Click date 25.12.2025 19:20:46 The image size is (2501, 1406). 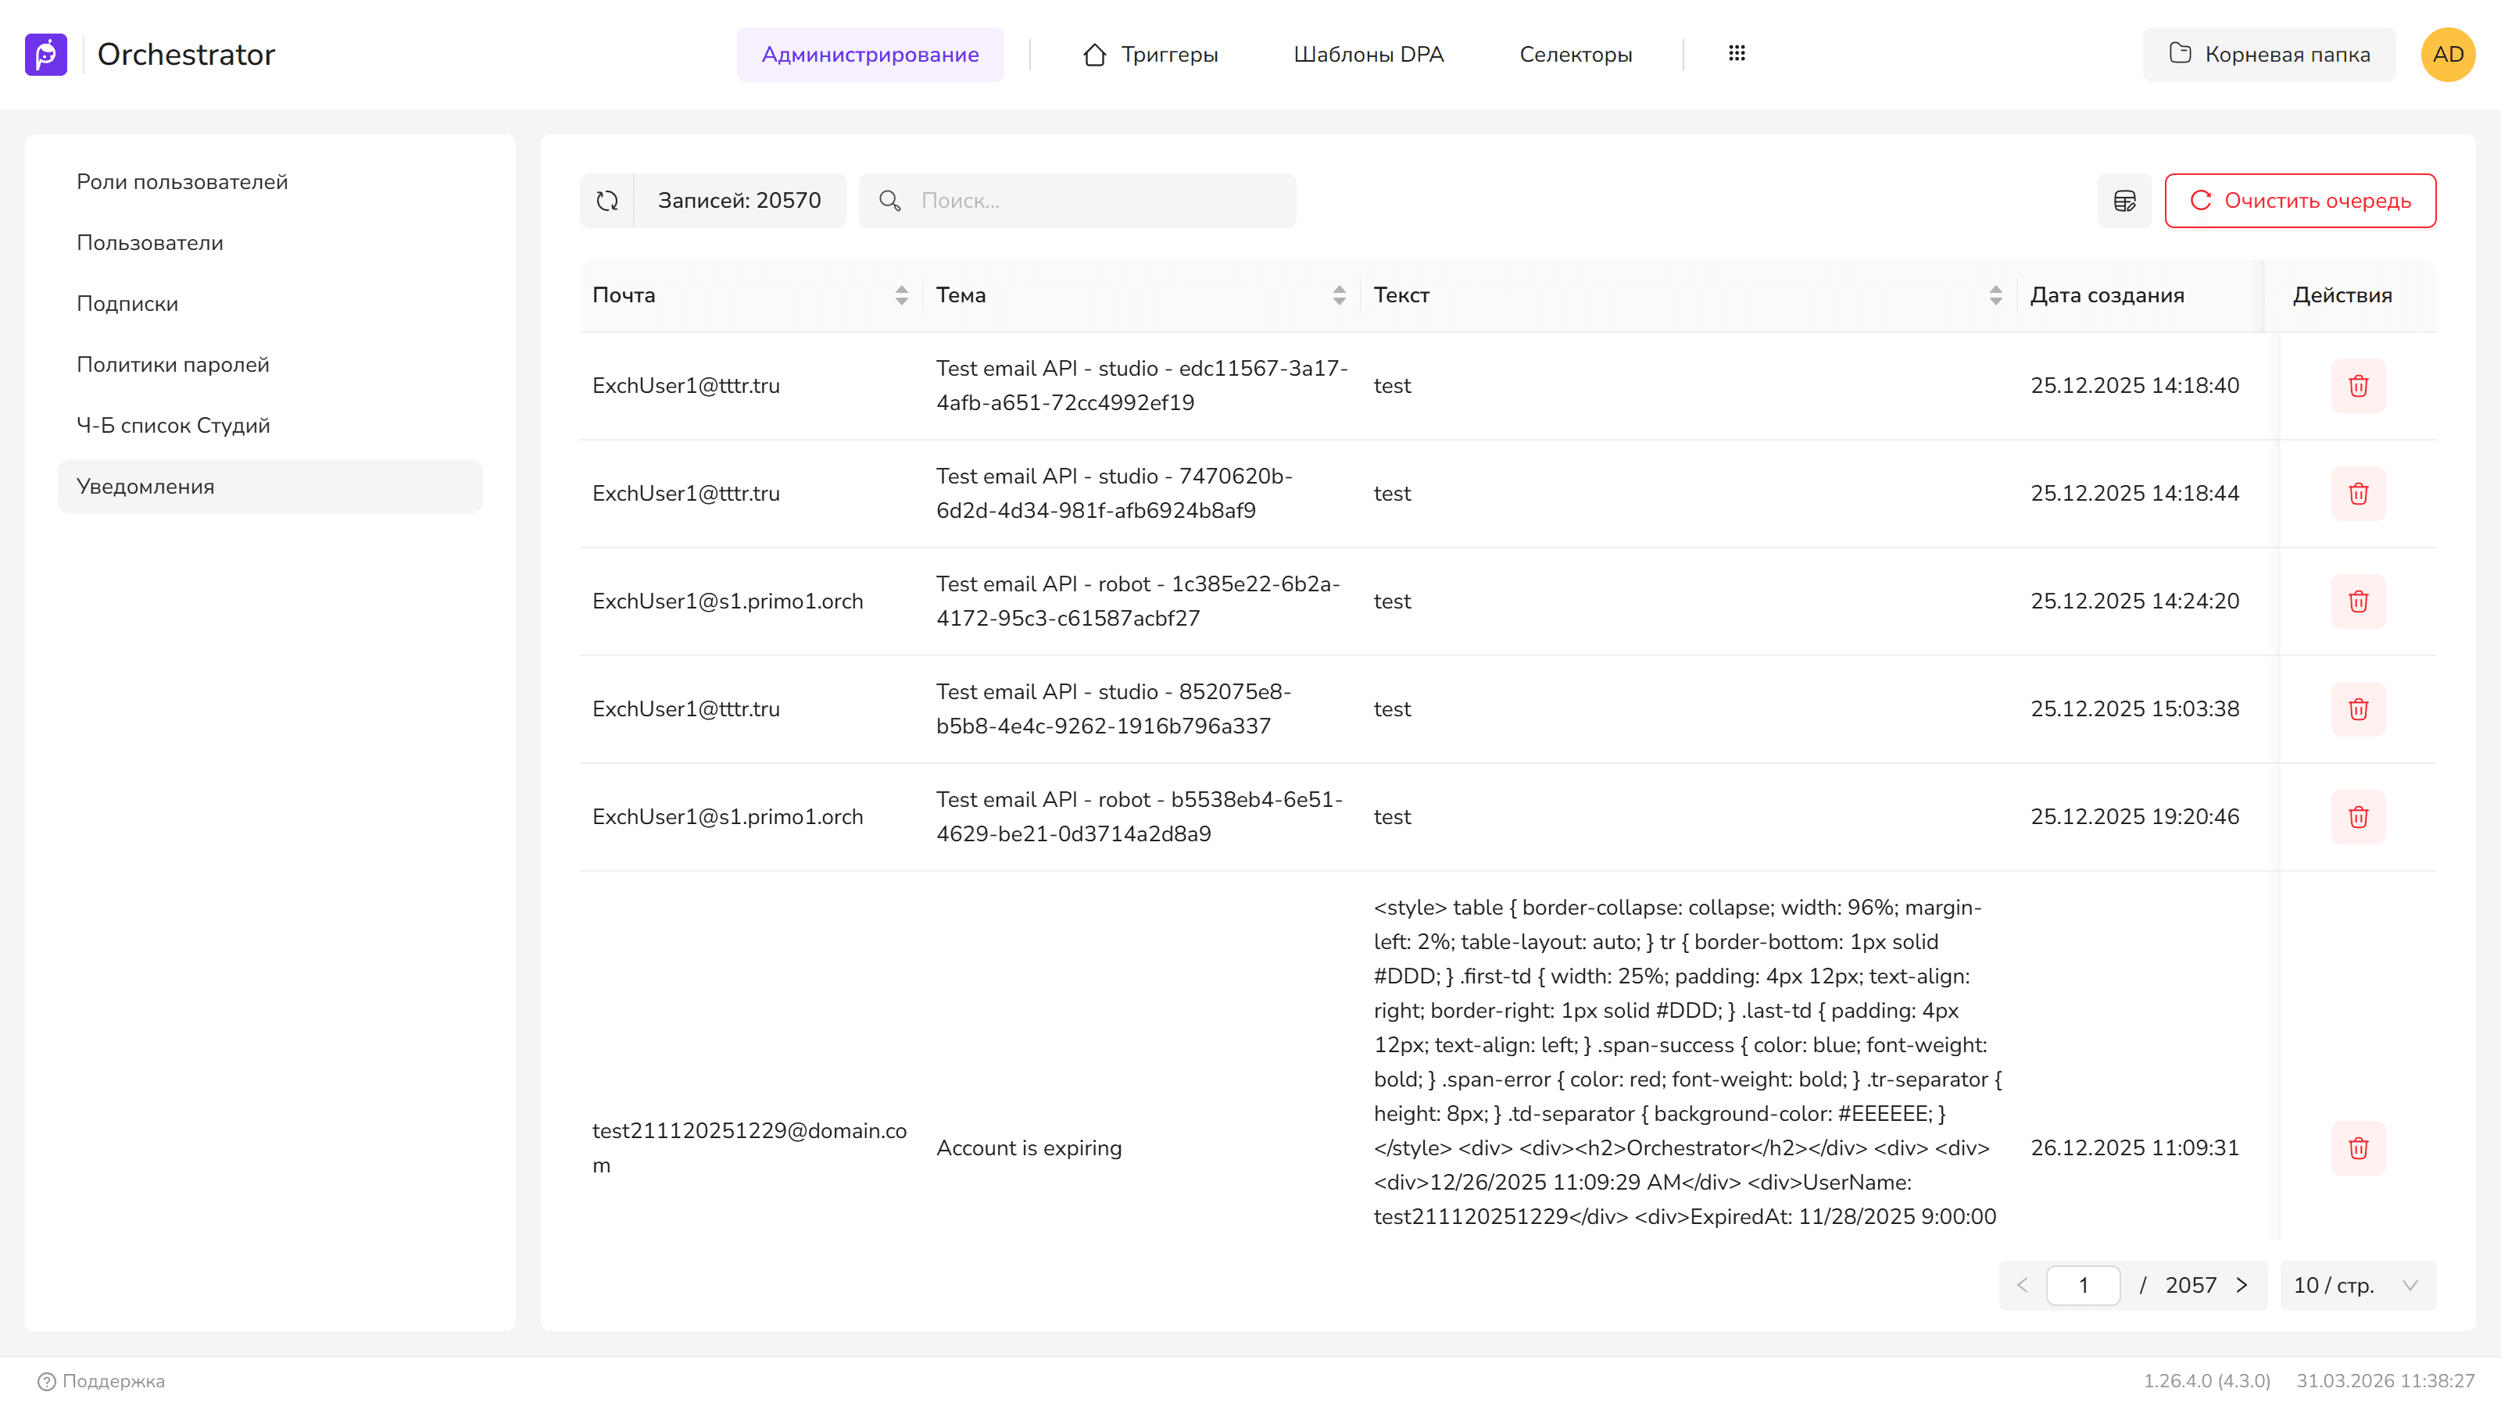pos(2135,817)
